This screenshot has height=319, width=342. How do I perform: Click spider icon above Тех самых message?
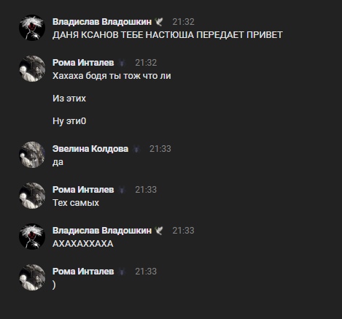point(122,190)
